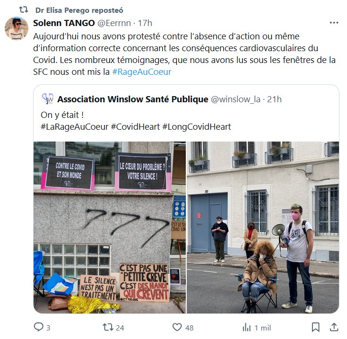The width and height of the screenshot is (347, 339).
Task: Click the quoted text On y était
Action: tap(62, 115)
